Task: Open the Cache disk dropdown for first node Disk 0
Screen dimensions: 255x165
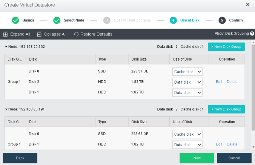Action: coord(187,72)
